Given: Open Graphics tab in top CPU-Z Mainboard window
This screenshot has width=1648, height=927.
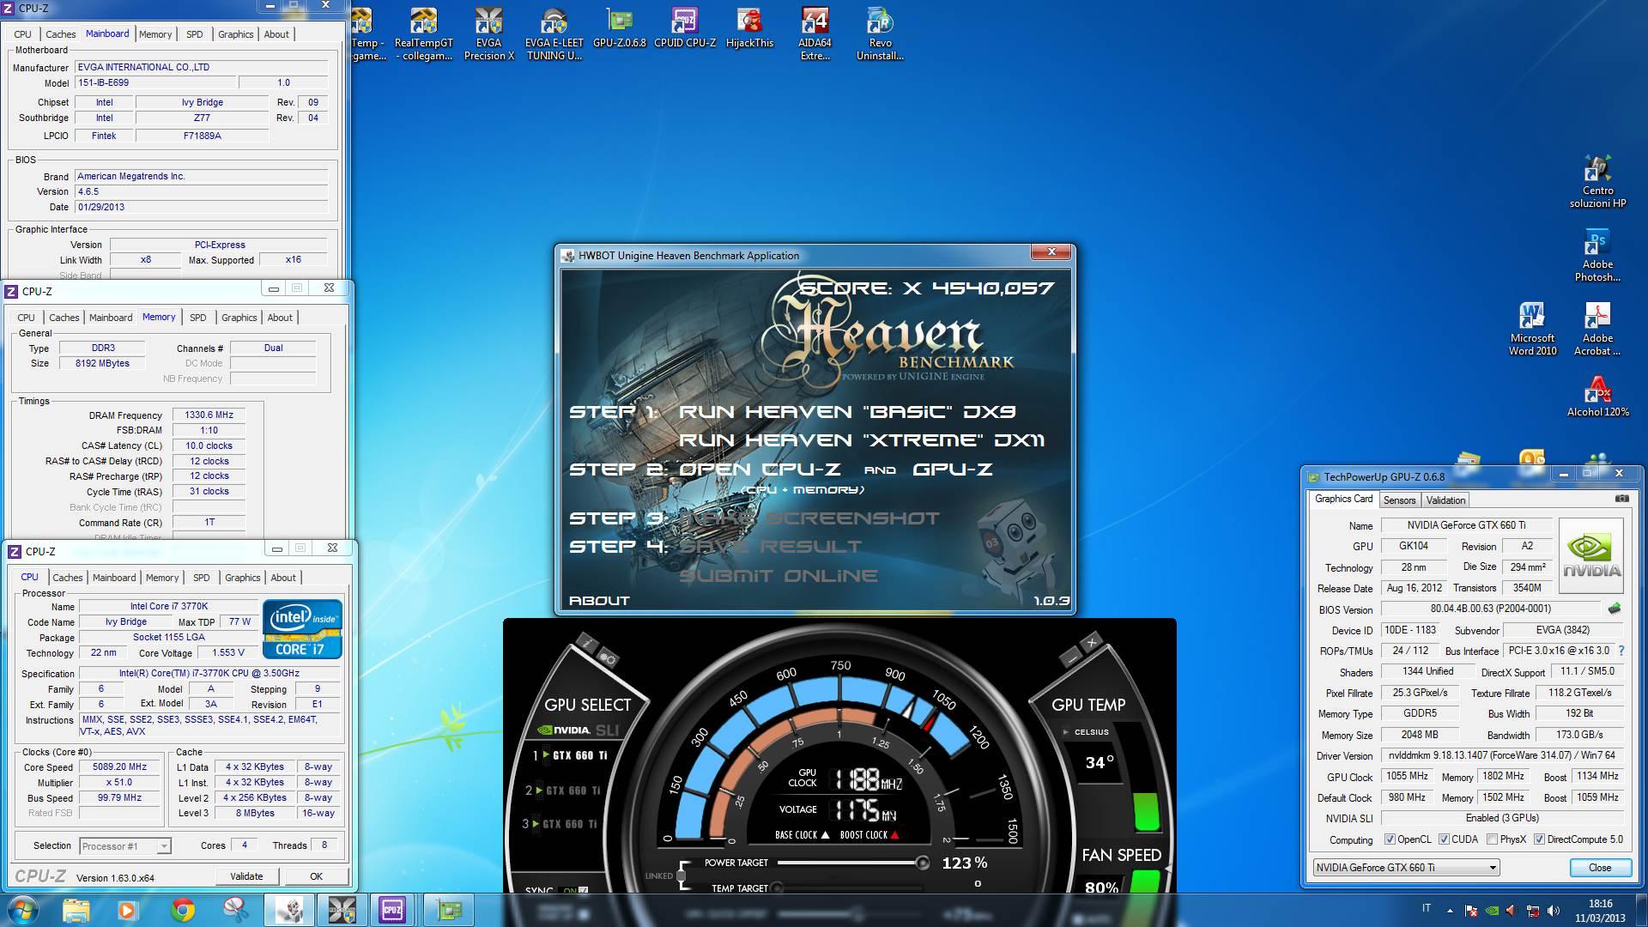Looking at the screenshot, I should click(235, 34).
